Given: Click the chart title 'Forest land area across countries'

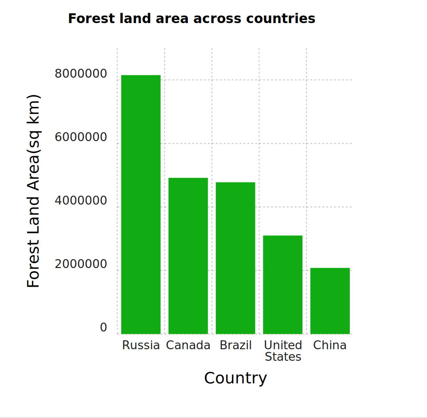Looking at the screenshot, I should [x=192, y=19].
